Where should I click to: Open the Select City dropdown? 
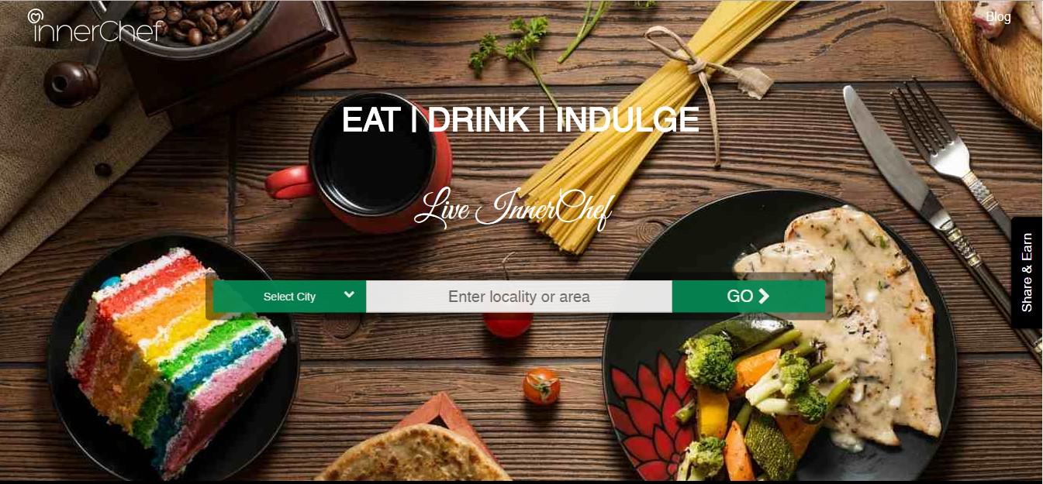click(x=289, y=297)
